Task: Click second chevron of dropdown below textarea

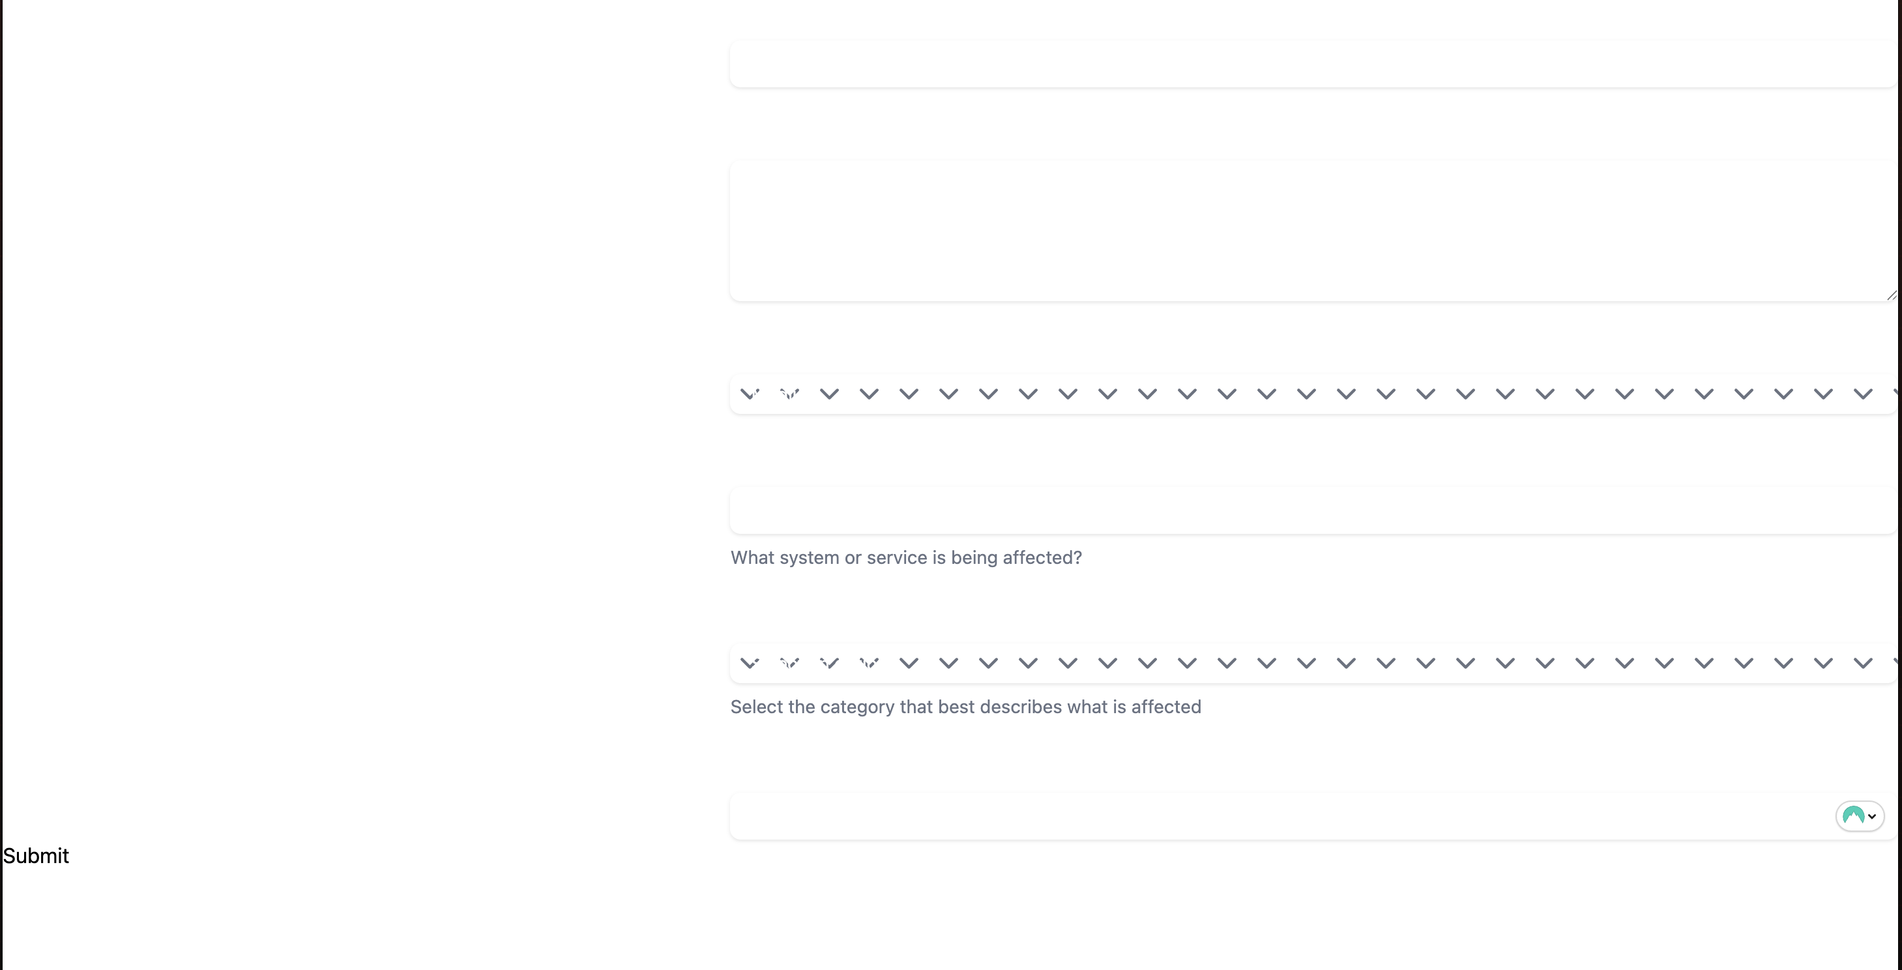Action: (x=789, y=394)
